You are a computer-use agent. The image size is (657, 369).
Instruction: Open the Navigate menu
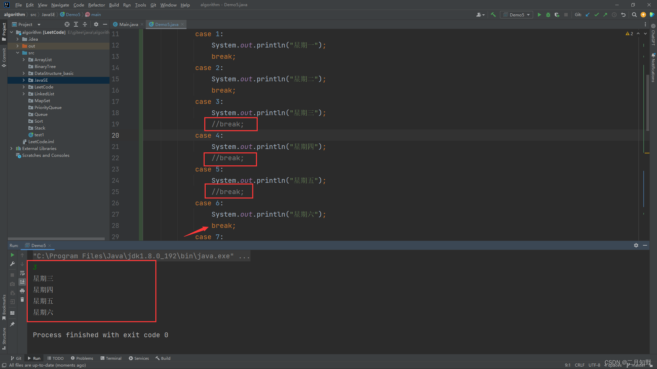pyautogui.click(x=60, y=5)
